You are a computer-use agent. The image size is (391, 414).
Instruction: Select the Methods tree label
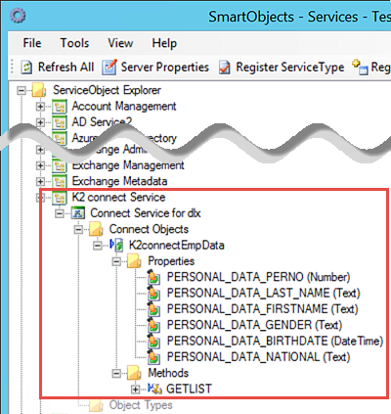pyautogui.click(x=168, y=373)
